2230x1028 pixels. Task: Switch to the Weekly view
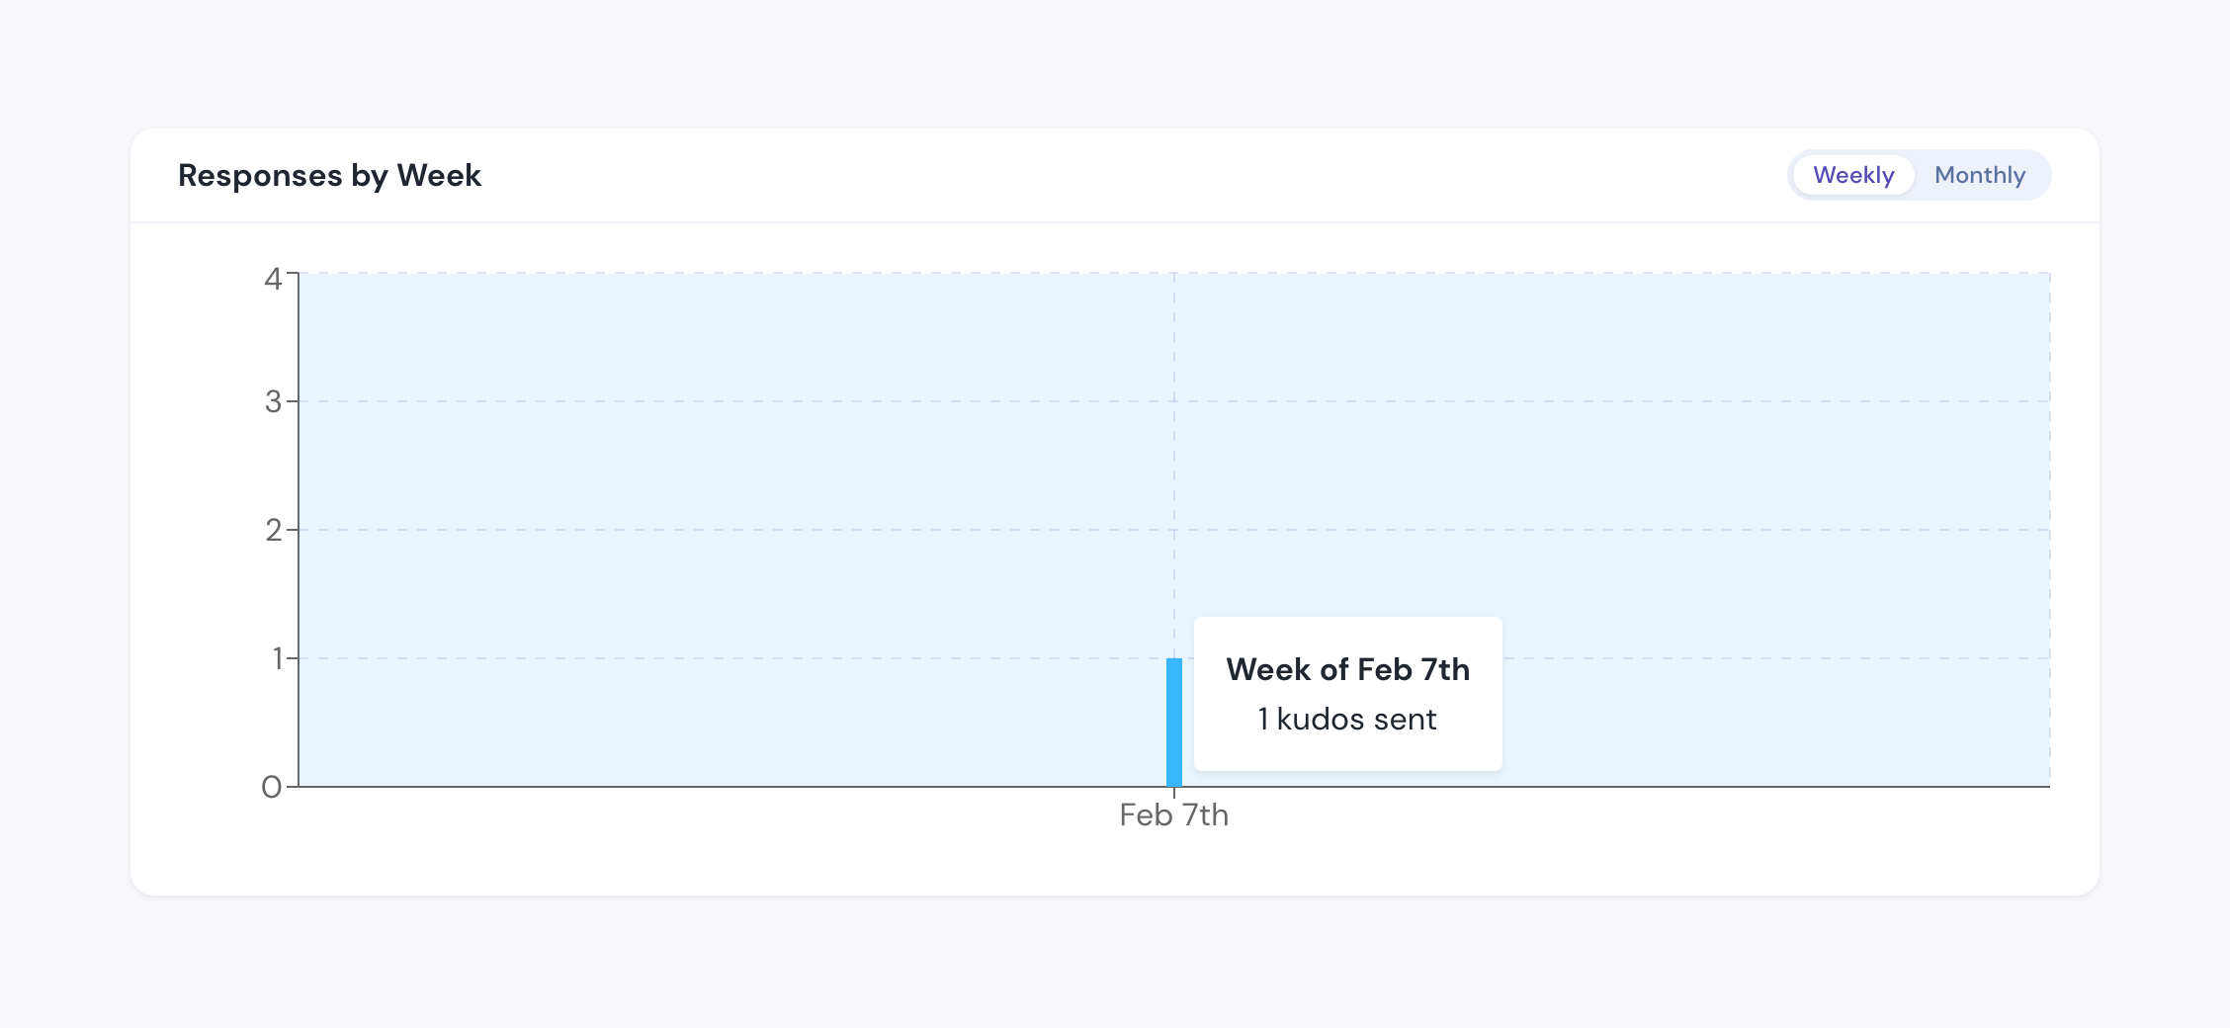[1853, 175]
